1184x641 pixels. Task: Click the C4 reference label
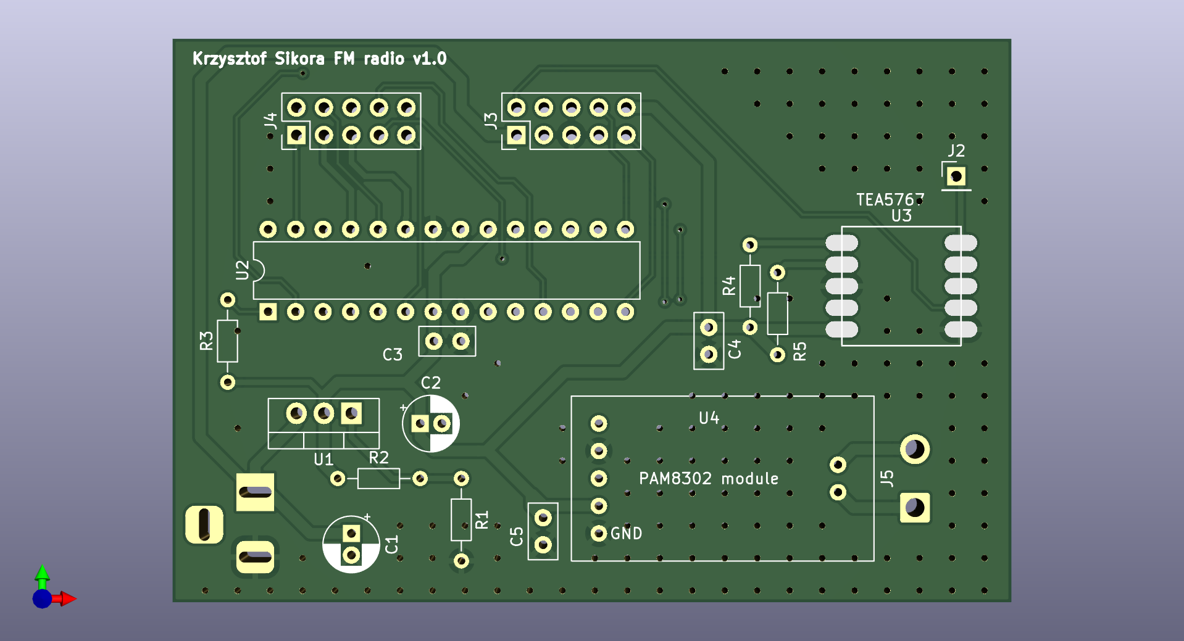(x=734, y=349)
